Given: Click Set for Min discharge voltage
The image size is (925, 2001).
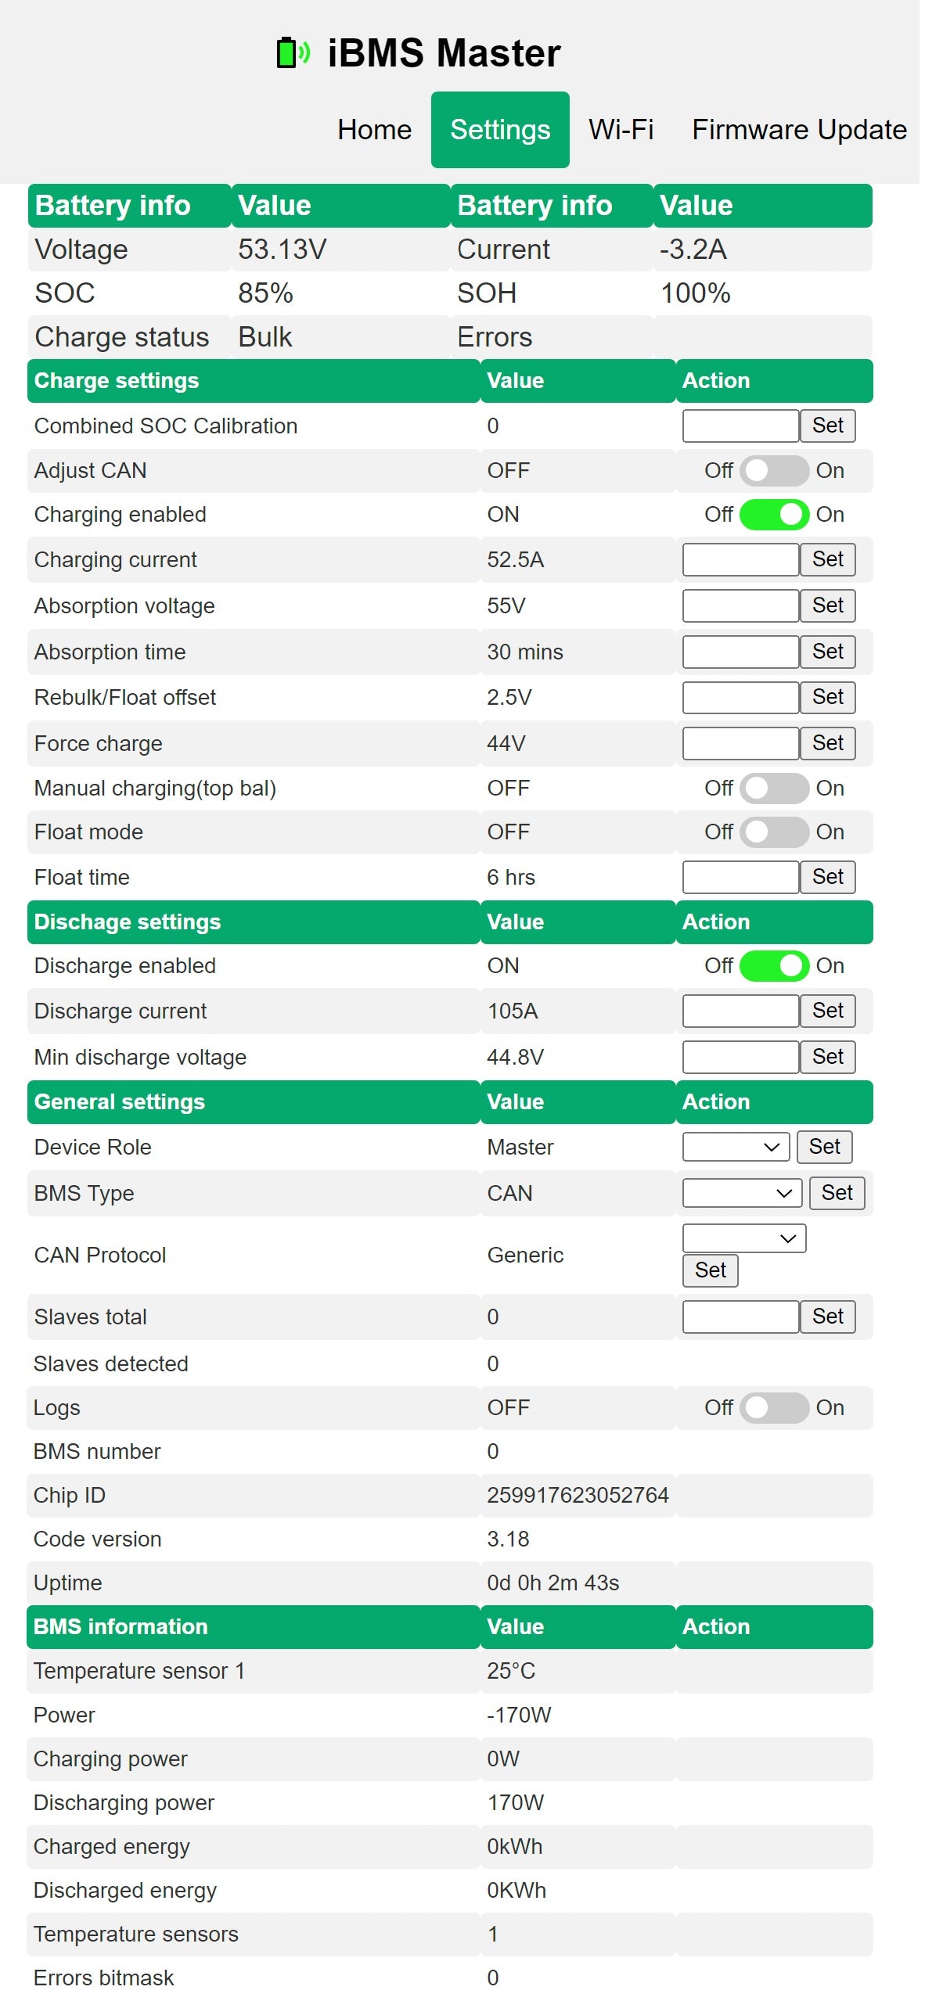Looking at the screenshot, I should point(827,1058).
